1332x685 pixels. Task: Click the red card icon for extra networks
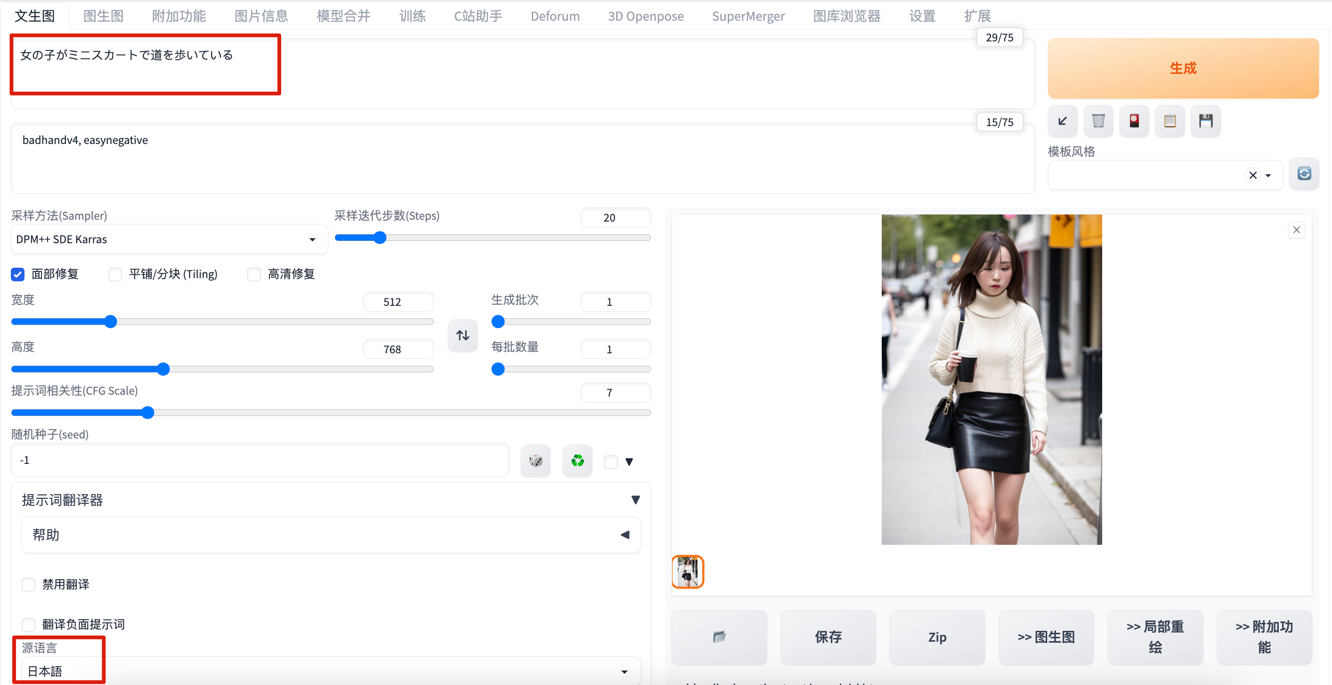point(1134,121)
